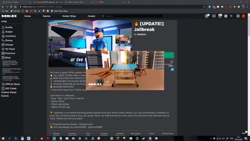Click the Chrome icon in the taskbar
Image resolution: width=250 pixels, height=141 pixels.
tap(150, 138)
